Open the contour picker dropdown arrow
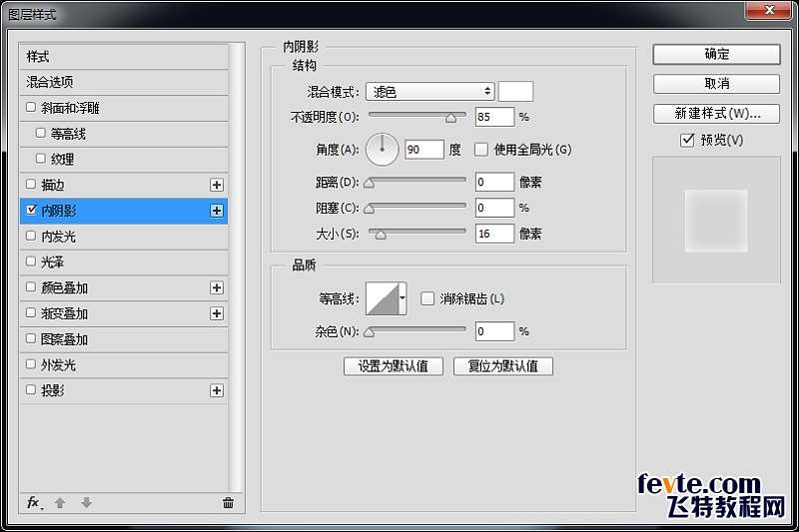 point(402,298)
